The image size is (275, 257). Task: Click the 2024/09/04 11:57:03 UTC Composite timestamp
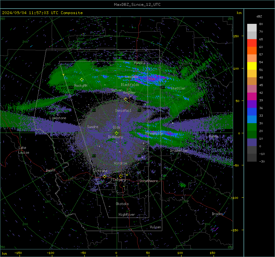(42, 13)
